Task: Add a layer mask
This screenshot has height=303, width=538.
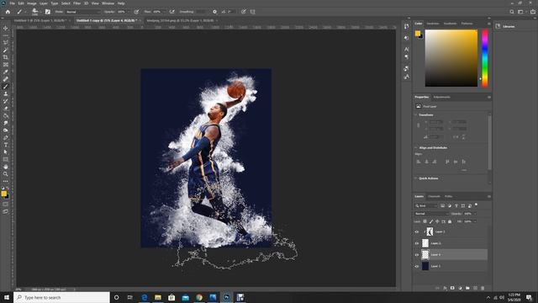Action: pyautogui.click(x=452, y=288)
